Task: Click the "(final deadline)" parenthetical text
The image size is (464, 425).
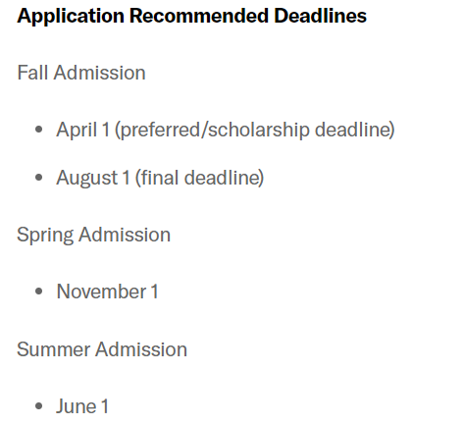Action: tap(199, 179)
